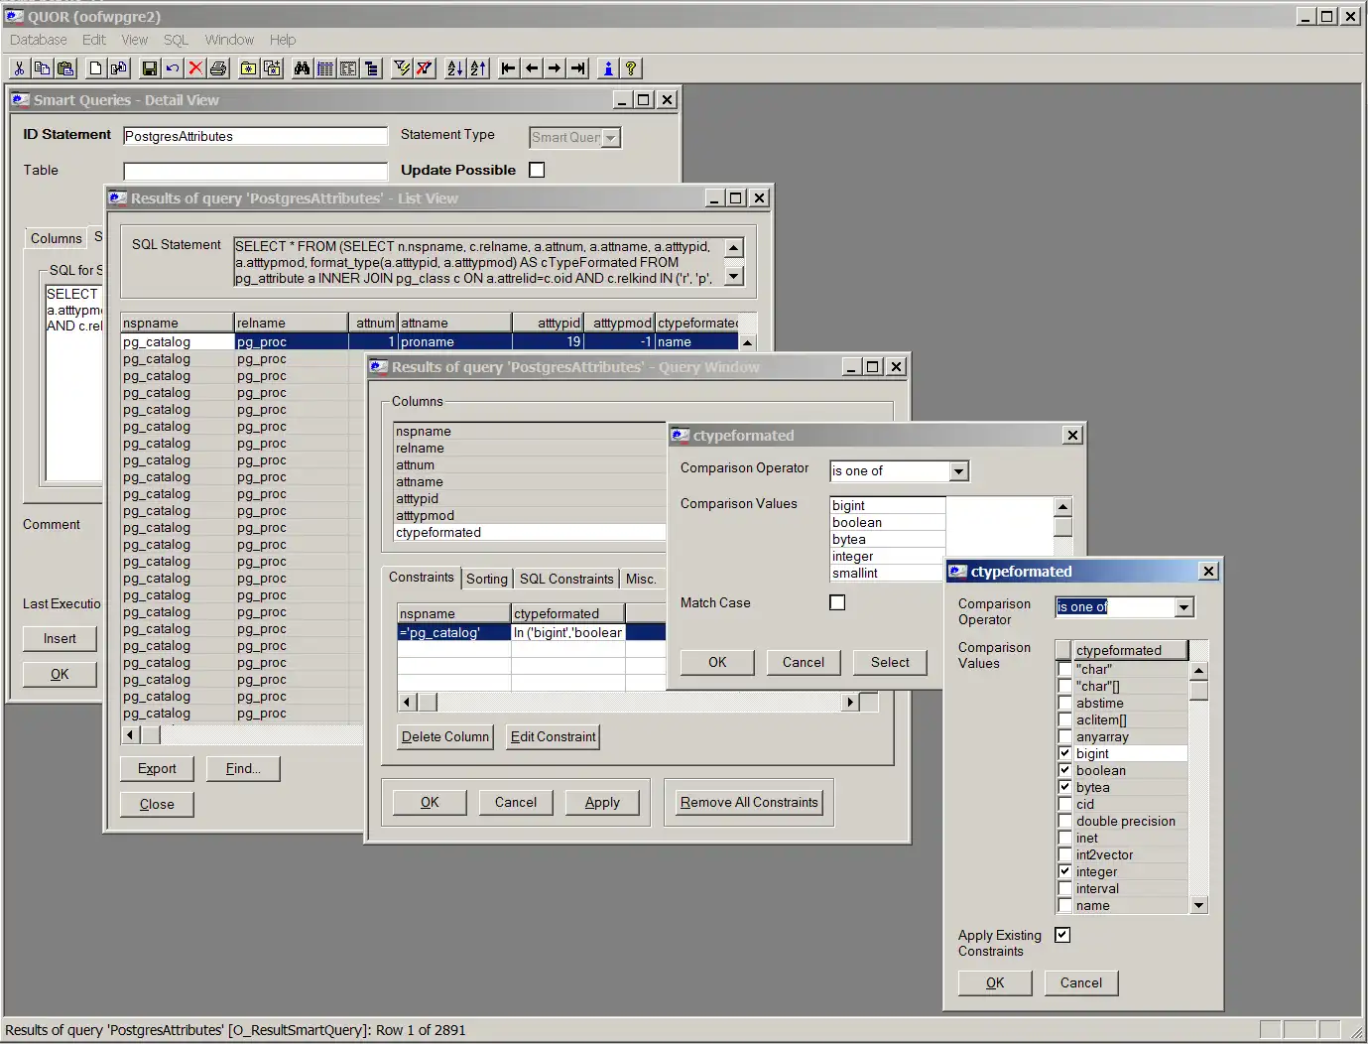Check the double precision checkbox
Image resolution: width=1368 pixels, height=1044 pixels.
pyautogui.click(x=1064, y=821)
